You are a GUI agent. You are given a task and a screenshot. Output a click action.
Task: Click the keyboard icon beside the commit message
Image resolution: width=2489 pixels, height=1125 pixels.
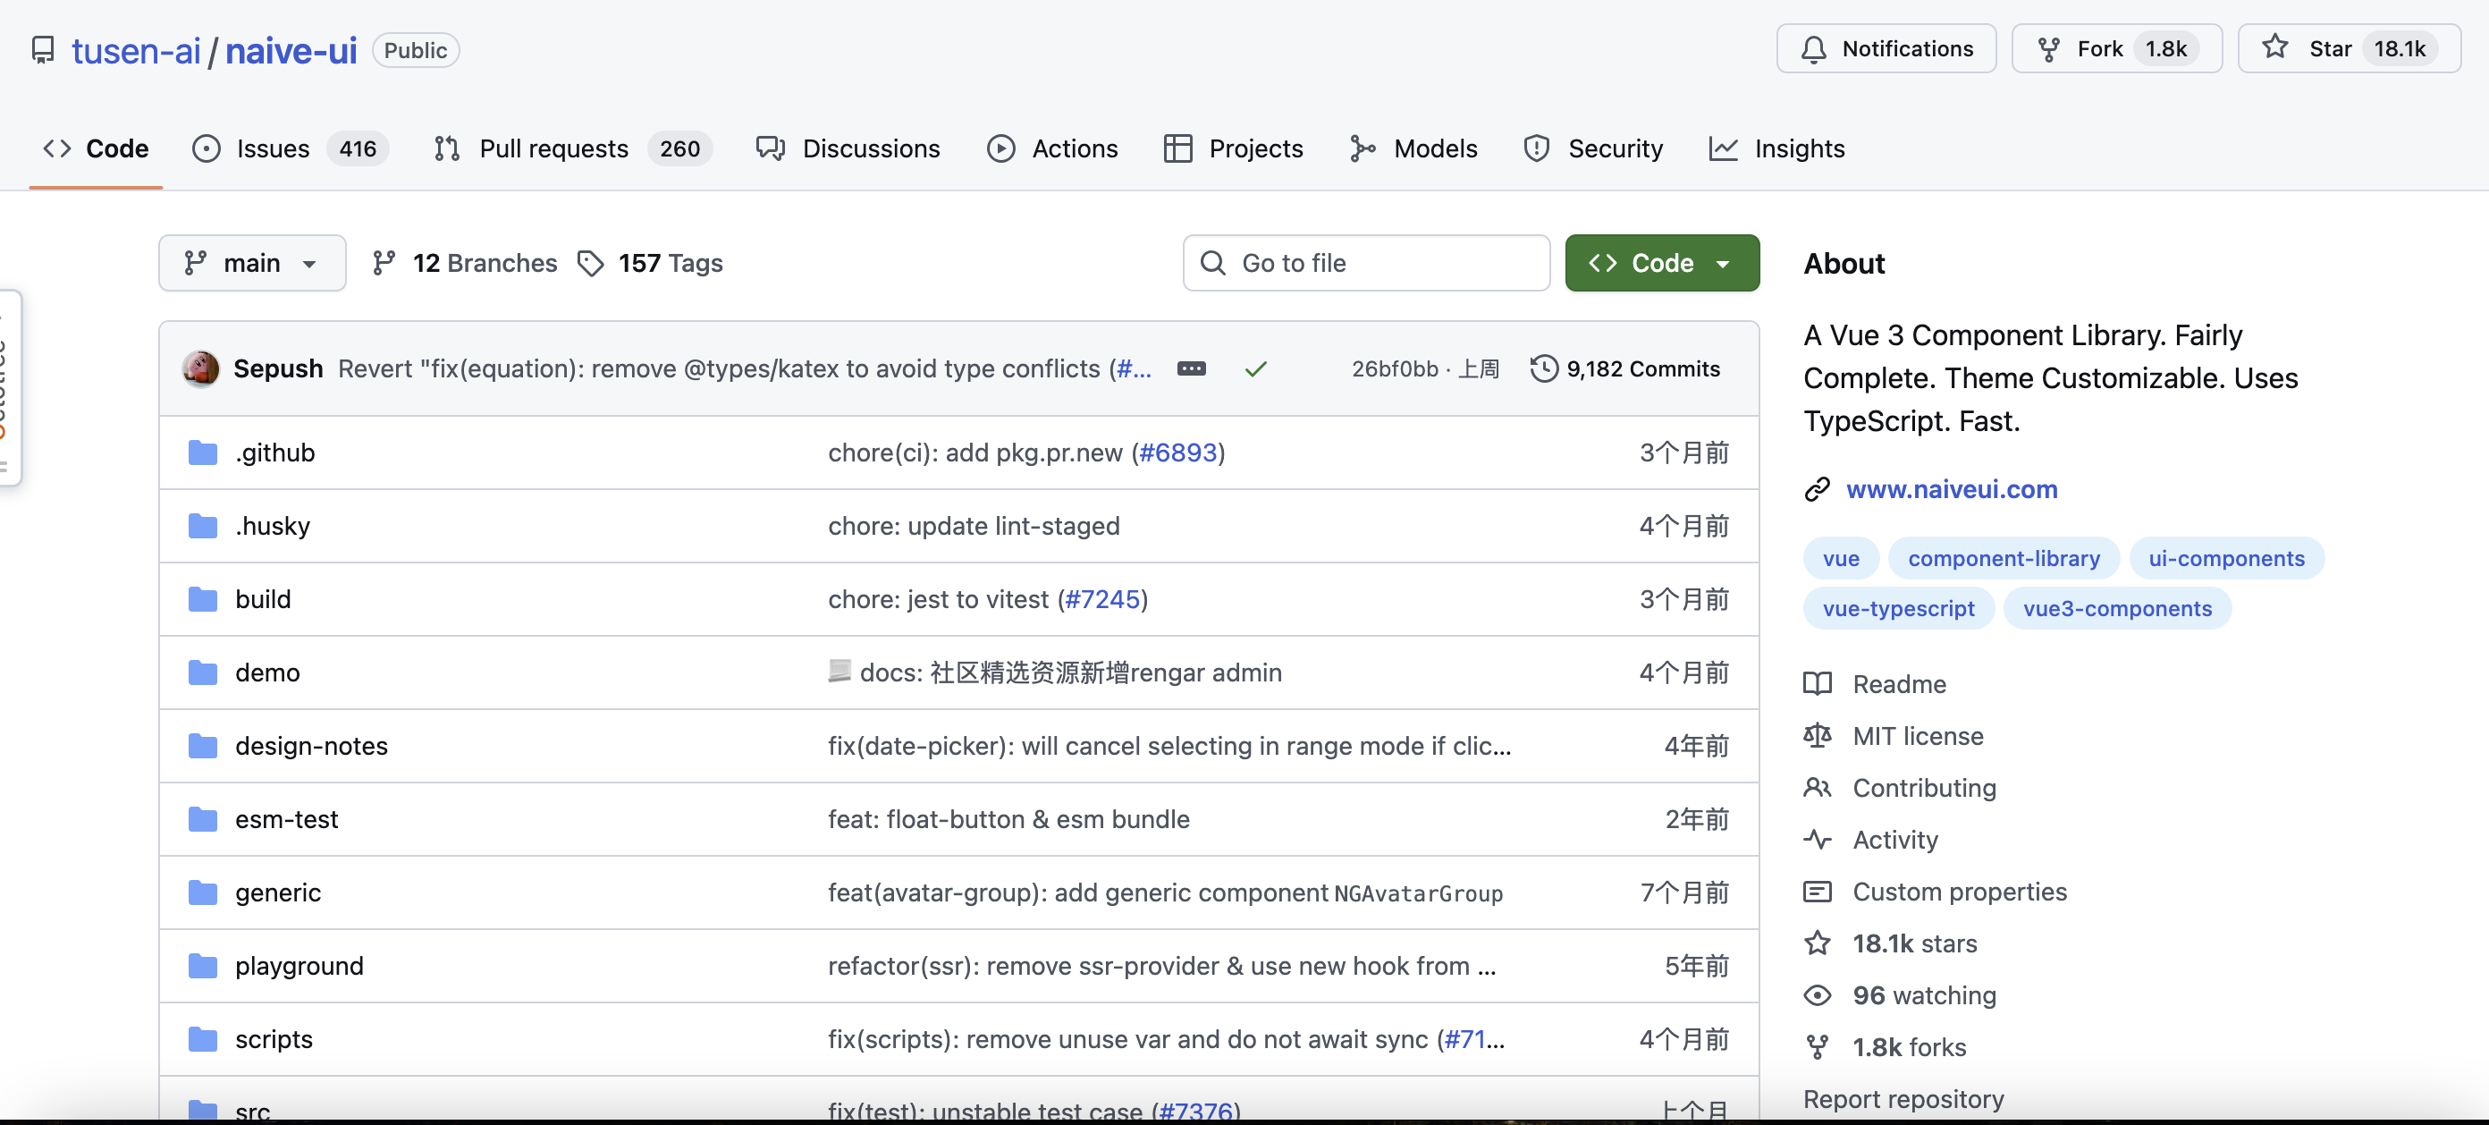(x=1192, y=368)
